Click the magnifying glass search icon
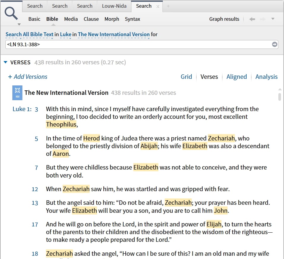 click(11, 13)
